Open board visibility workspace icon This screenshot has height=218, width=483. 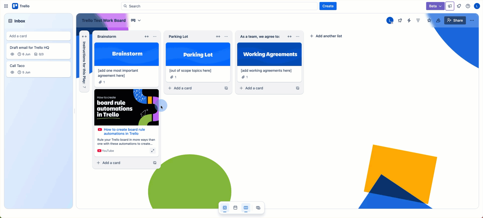(x=438, y=20)
